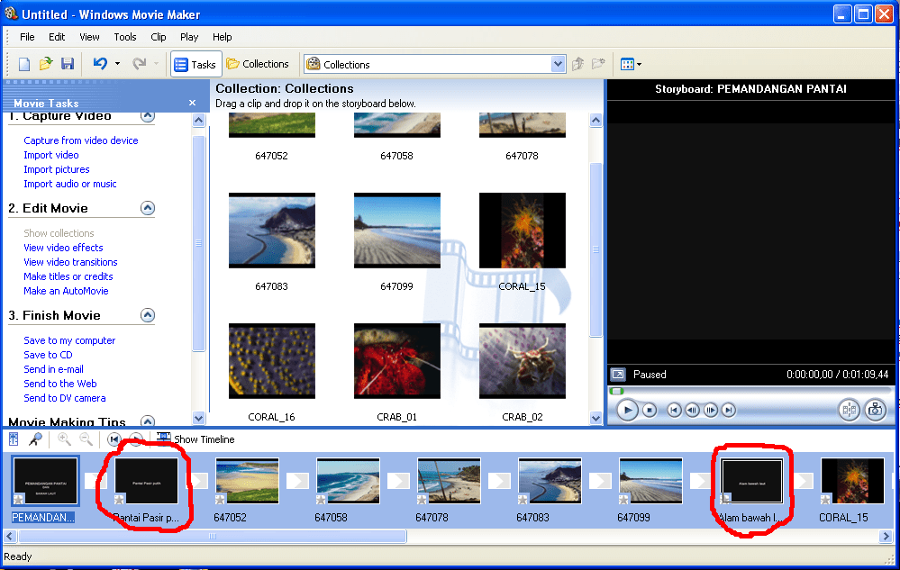
Task: Open the Clip menu
Action: coord(159,37)
